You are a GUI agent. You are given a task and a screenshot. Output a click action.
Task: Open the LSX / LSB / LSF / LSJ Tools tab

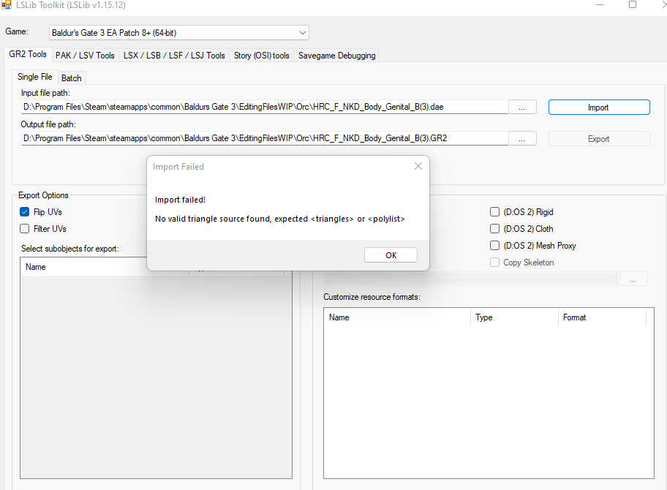click(x=174, y=56)
